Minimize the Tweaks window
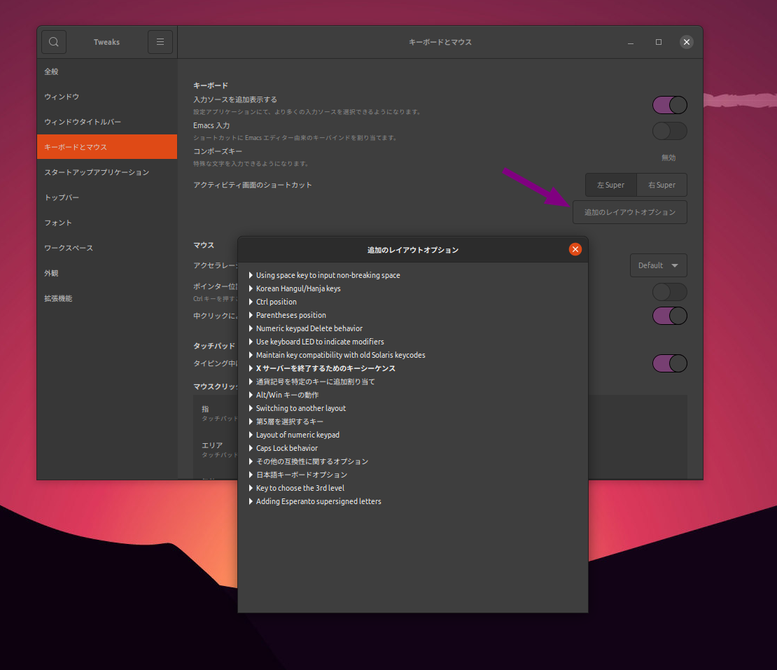 [630, 42]
